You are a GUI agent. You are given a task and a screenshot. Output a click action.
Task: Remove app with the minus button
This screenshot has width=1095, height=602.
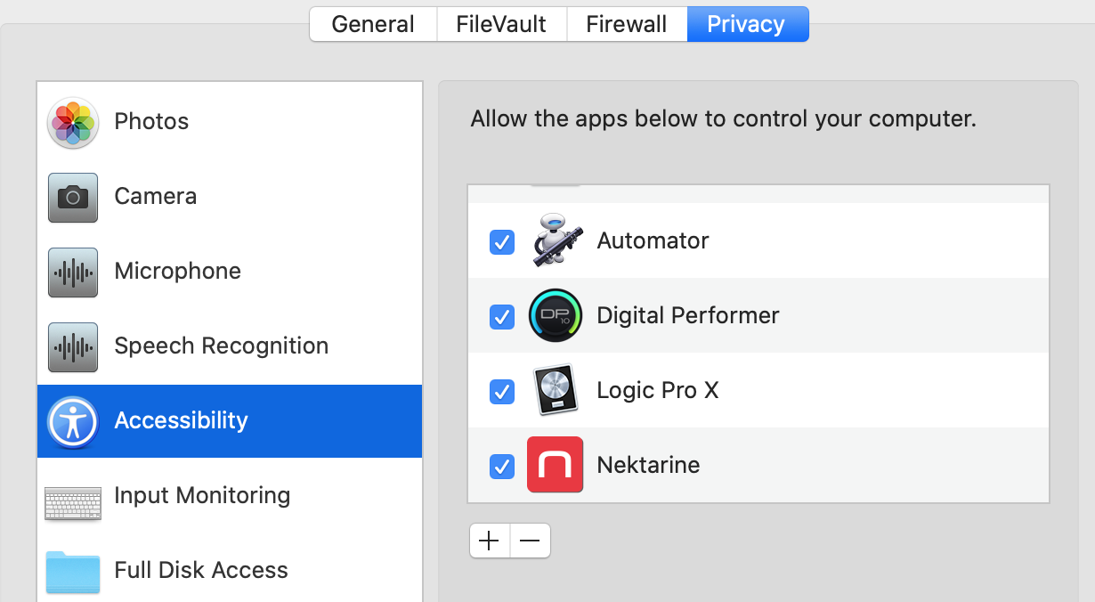coord(531,541)
